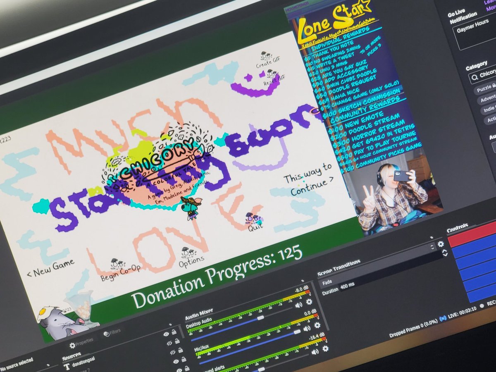Click the T text-source icon beside donationgoal

pos(67,367)
